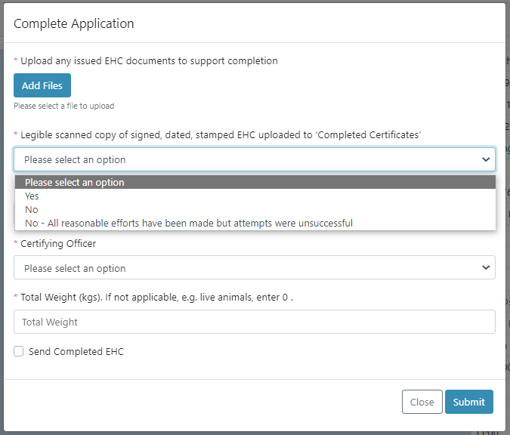Select the plain 'No' option

(255, 209)
